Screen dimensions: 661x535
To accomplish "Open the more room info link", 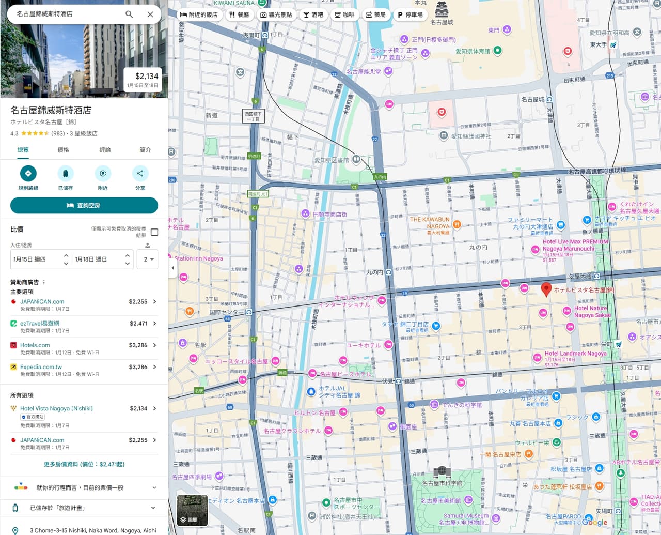I will (x=84, y=464).
